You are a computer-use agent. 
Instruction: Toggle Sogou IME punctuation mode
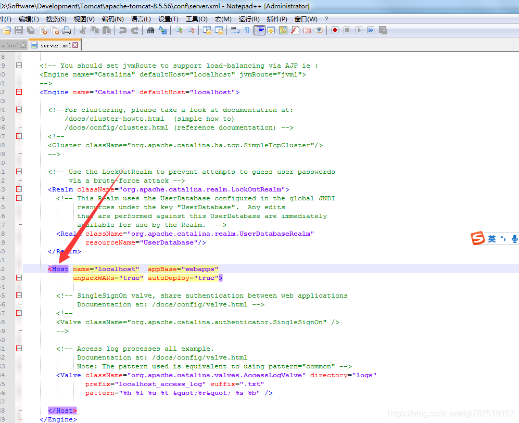503,238
